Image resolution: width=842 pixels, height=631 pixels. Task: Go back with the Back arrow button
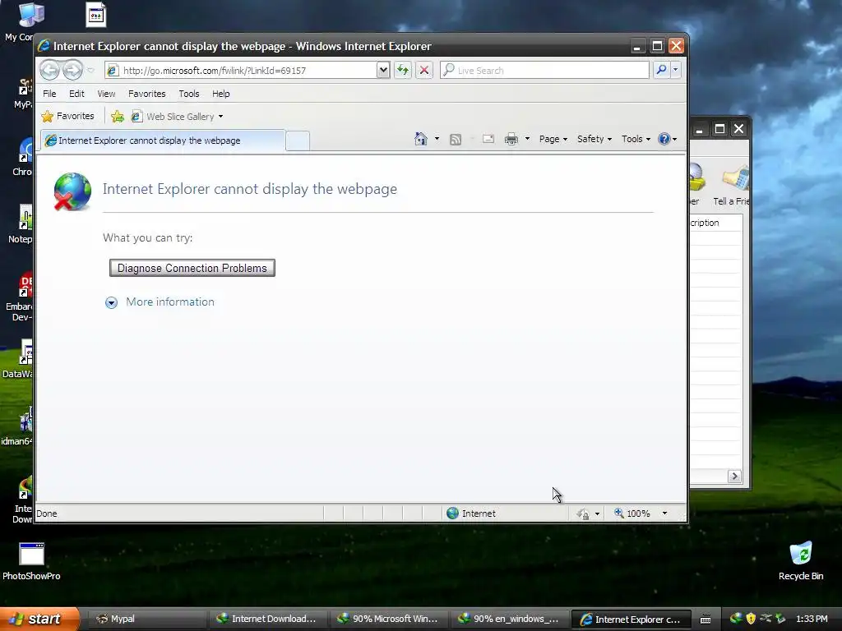click(x=49, y=71)
